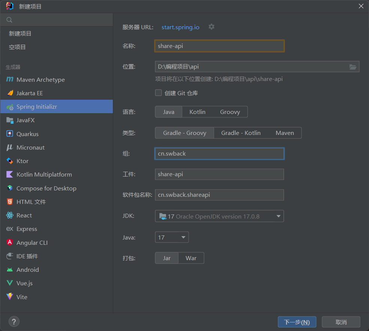The image size is (369, 331).
Task: Click the Quarkus generator icon
Action: pos(10,134)
